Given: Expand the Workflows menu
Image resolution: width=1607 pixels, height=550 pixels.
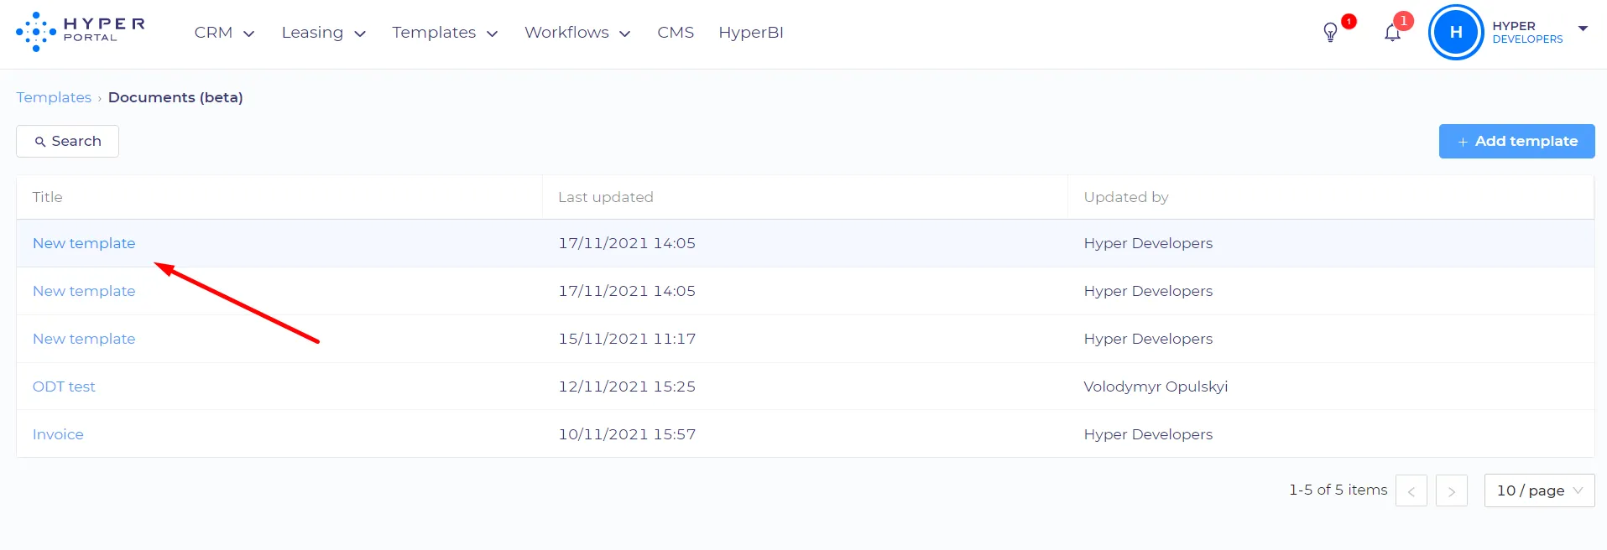Looking at the screenshot, I should point(577,33).
